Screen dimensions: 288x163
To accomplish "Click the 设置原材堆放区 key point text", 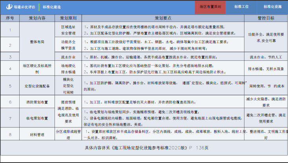I will (165, 134).
